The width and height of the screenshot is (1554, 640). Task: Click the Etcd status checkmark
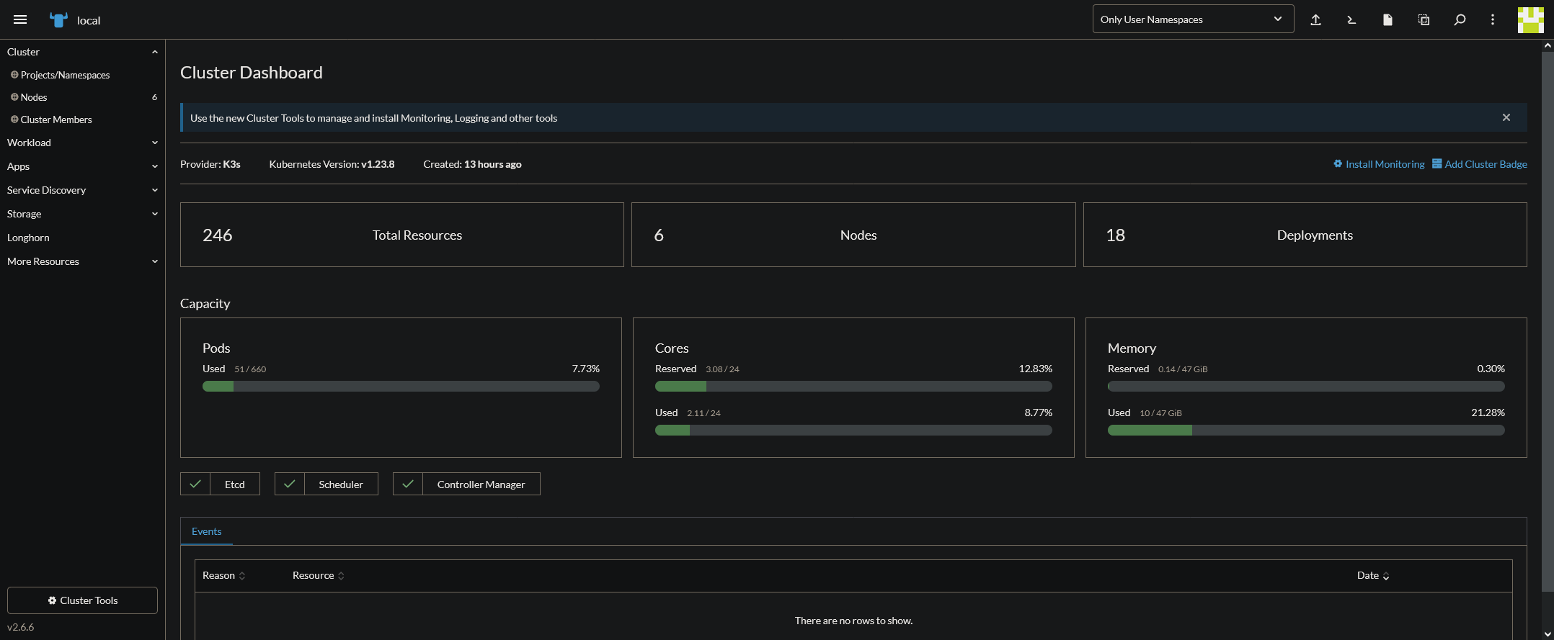point(195,484)
